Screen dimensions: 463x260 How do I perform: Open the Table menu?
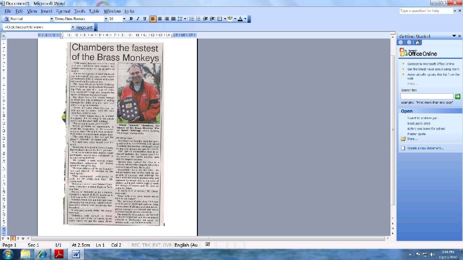(x=94, y=11)
